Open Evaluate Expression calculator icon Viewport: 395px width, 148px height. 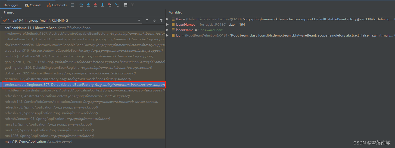(x=126, y=5)
